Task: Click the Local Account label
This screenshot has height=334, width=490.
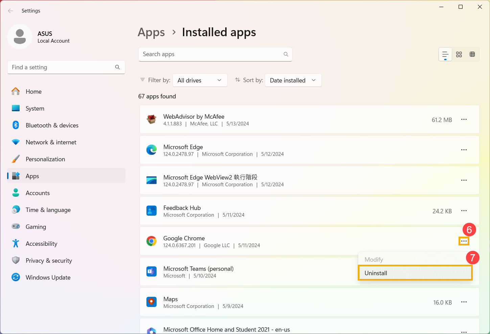Action: pyautogui.click(x=53, y=41)
